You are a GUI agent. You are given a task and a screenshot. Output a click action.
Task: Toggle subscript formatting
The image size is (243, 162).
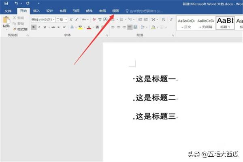(59, 27)
